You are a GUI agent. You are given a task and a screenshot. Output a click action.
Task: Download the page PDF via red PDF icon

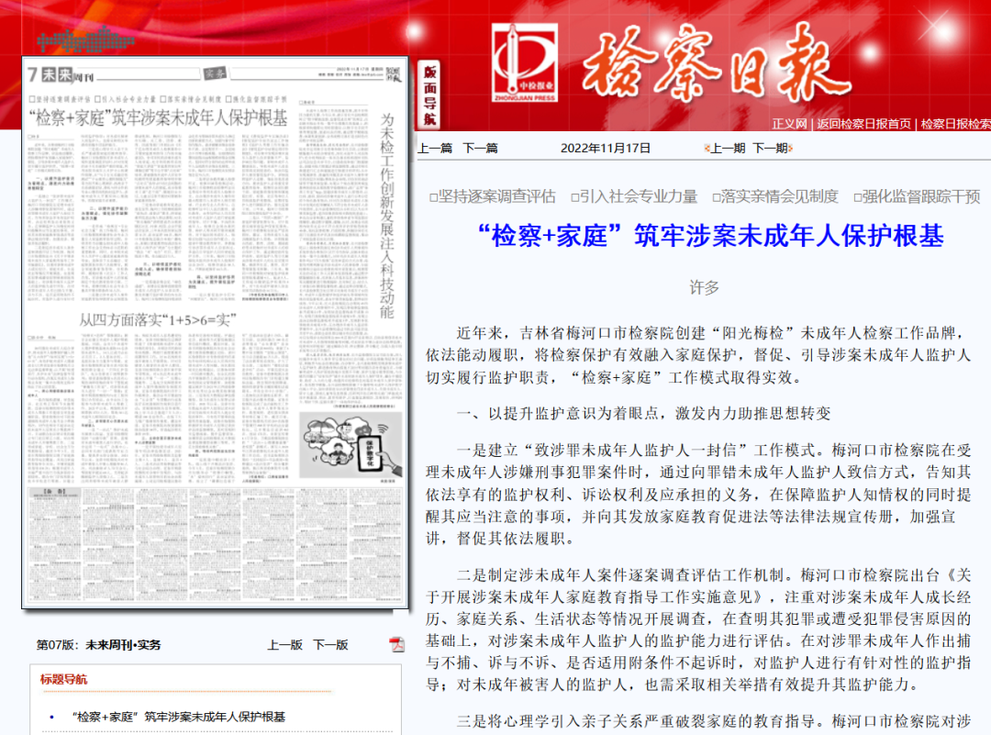(396, 644)
